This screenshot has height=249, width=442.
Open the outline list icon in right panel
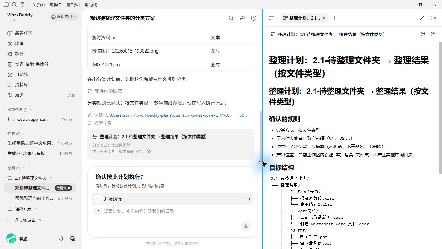pos(271,18)
